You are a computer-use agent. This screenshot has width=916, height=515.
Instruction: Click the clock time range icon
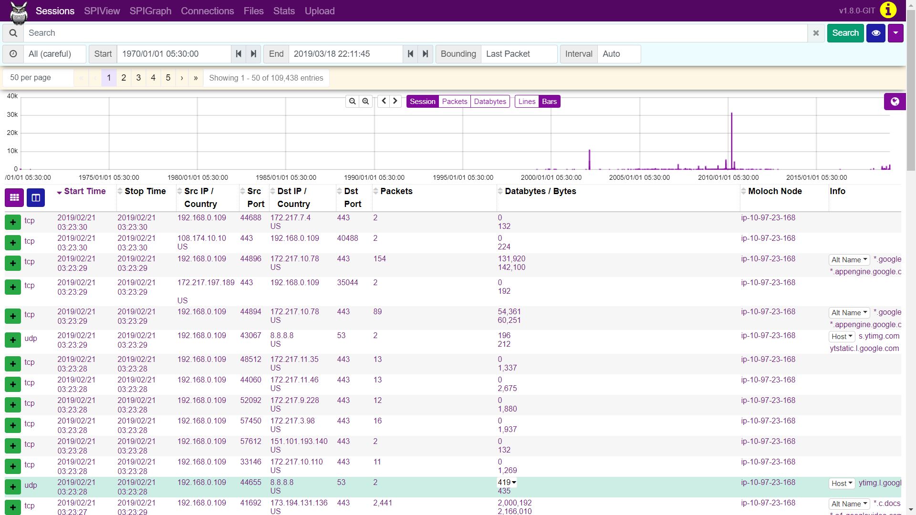[13, 54]
